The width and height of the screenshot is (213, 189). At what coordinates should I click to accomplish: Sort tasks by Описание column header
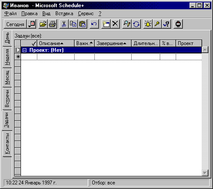(56, 43)
